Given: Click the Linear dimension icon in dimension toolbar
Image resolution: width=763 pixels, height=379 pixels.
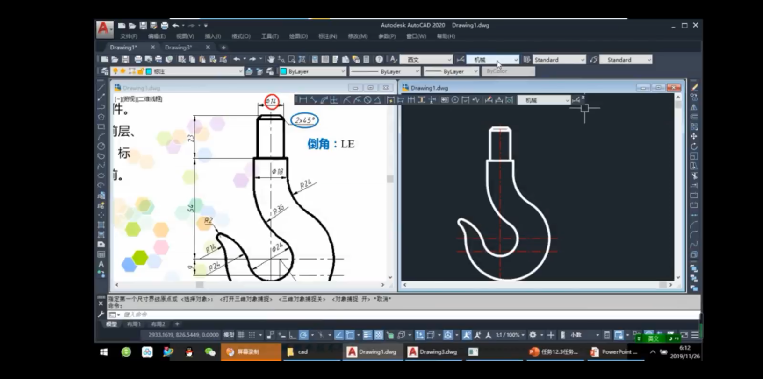Looking at the screenshot, I should coord(303,100).
